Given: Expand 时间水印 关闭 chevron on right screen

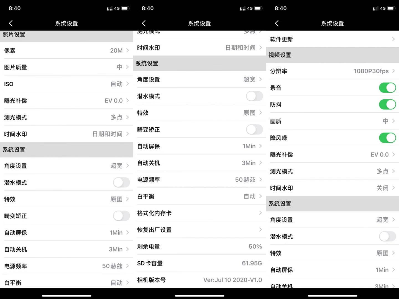Looking at the screenshot, I should click(x=393, y=188).
